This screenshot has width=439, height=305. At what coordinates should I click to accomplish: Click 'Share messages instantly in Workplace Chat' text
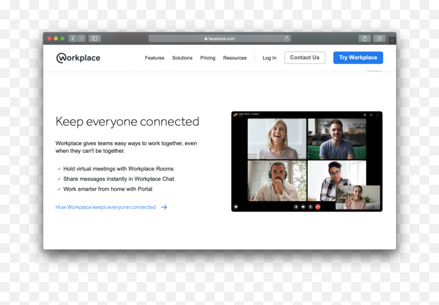point(119,179)
